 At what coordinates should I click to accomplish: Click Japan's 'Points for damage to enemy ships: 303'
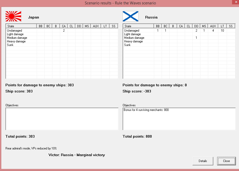(40, 85)
